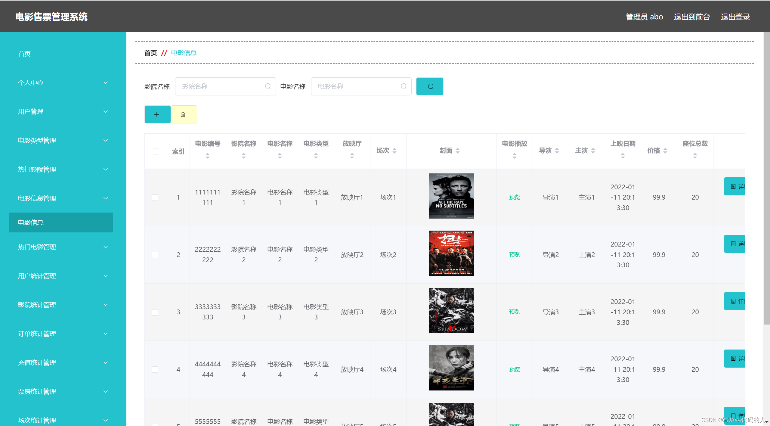Sort by 电影类型 column arrows
This screenshot has width=770, height=426.
coord(316,156)
